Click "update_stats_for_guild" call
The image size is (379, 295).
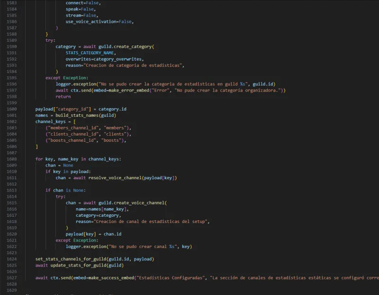78,265
